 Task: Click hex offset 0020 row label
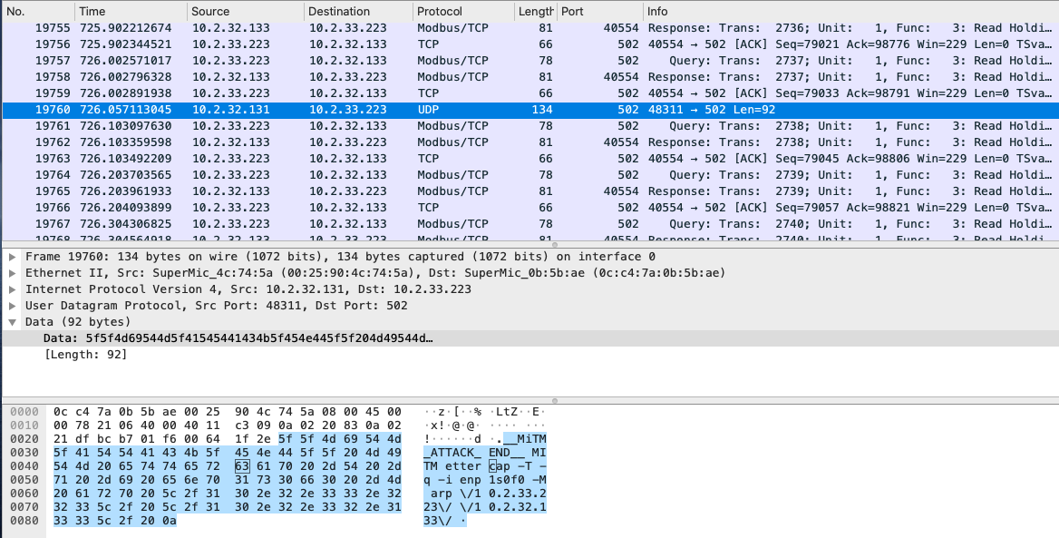tap(24, 438)
